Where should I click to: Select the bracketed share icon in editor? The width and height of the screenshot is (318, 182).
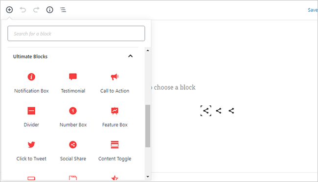pos(206,111)
